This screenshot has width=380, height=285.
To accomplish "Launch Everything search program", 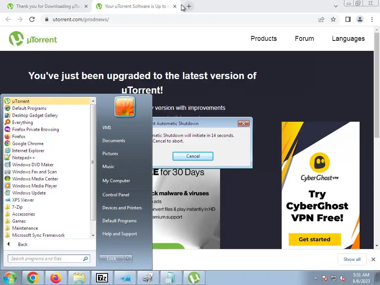I will (47, 122).
